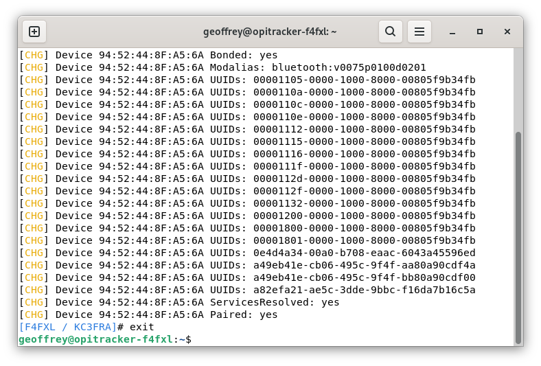This screenshot has height=366, width=541.
Task: Click the search magnifier icon
Action: (390, 32)
